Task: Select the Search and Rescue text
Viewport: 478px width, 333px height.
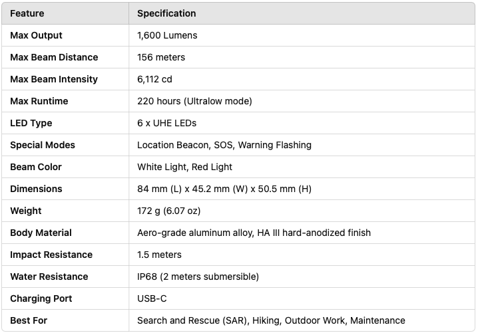Action: click(x=193, y=320)
